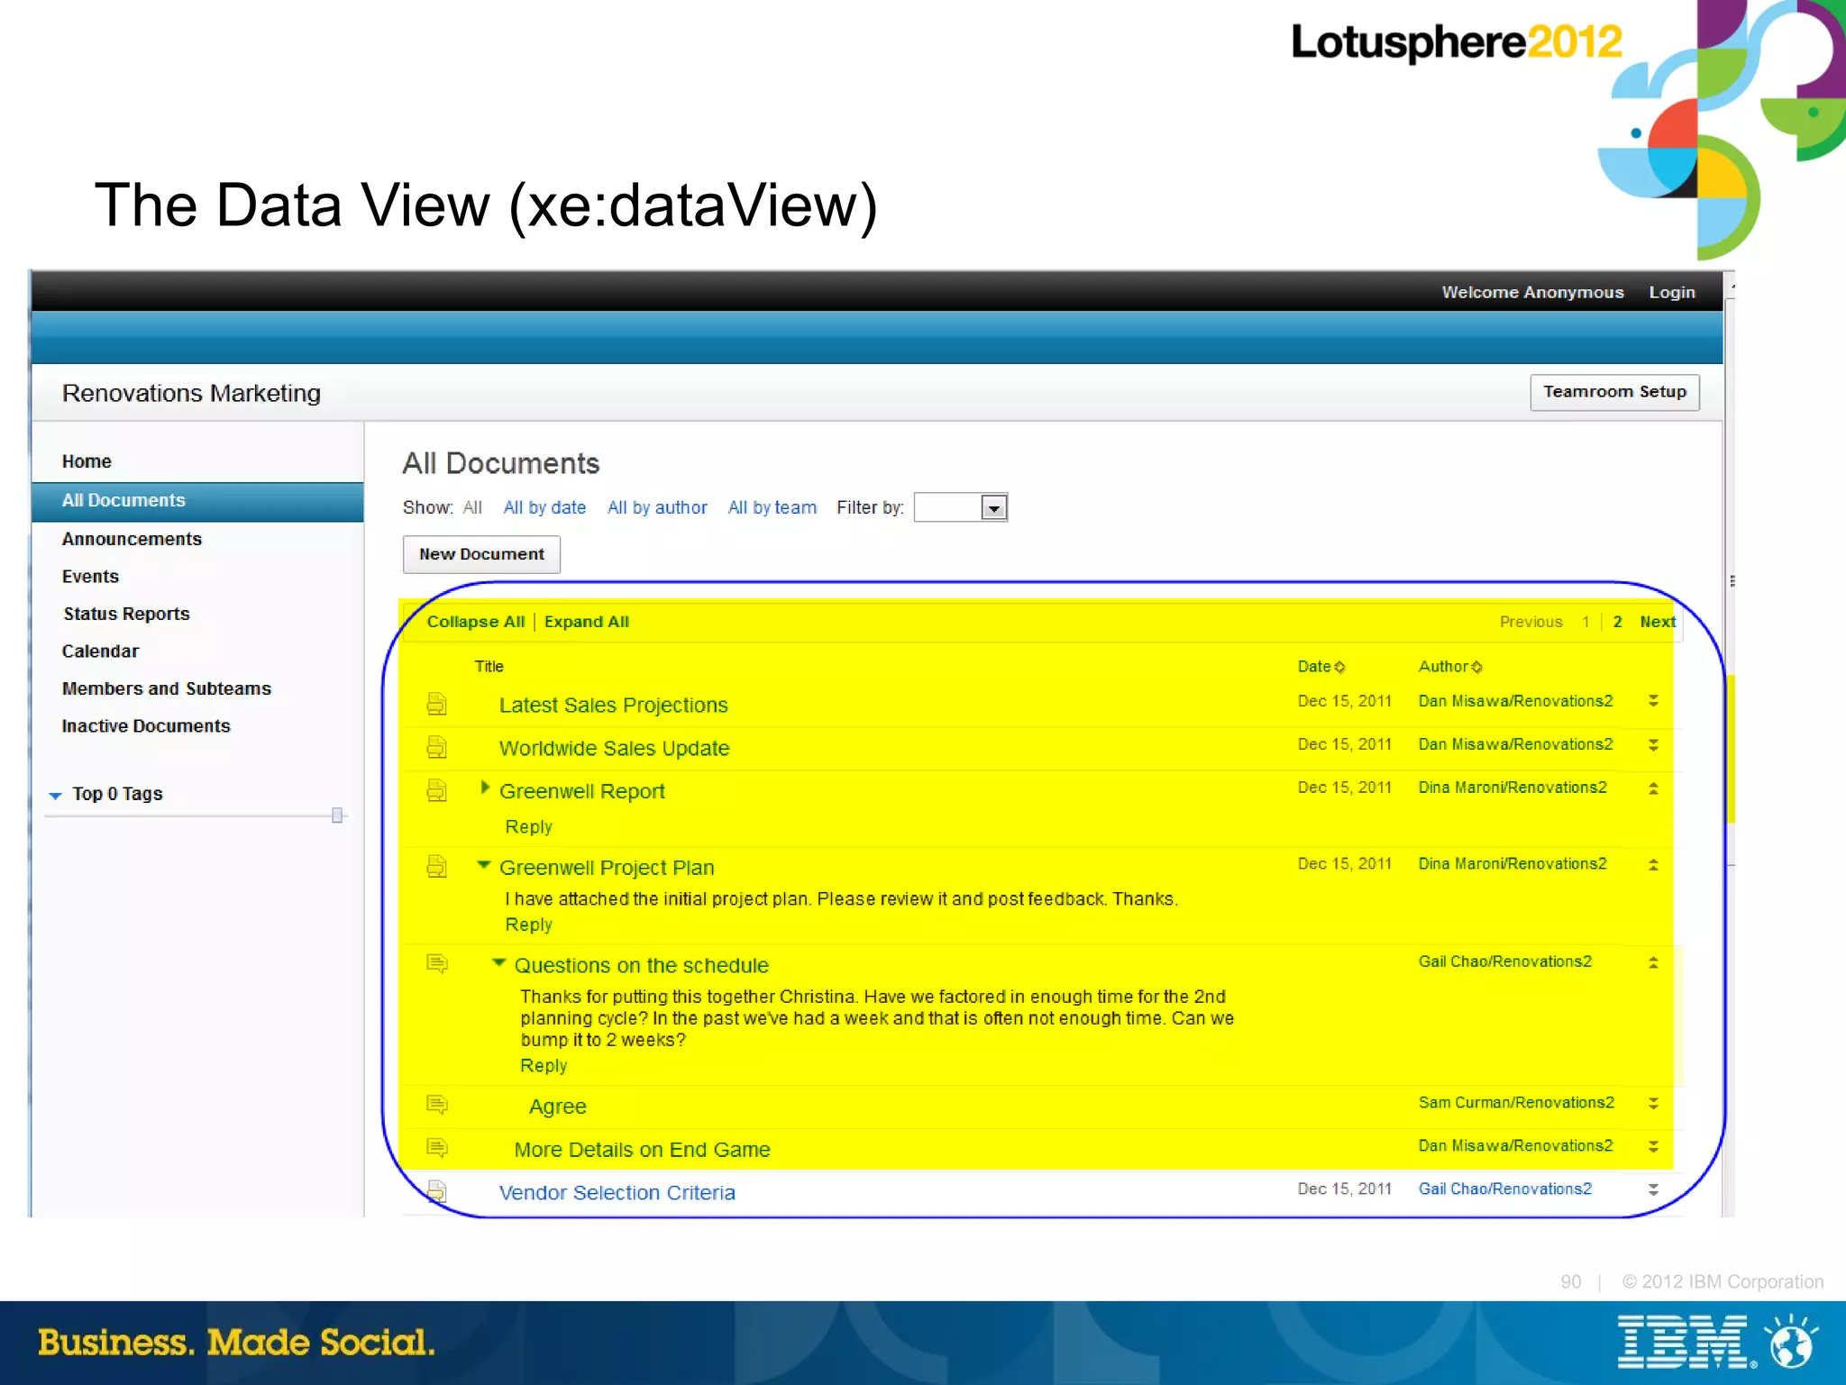The width and height of the screenshot is (1846, 1385).
Task: Expand details for Latest Sales Projections row
Action: [1653, 700]
